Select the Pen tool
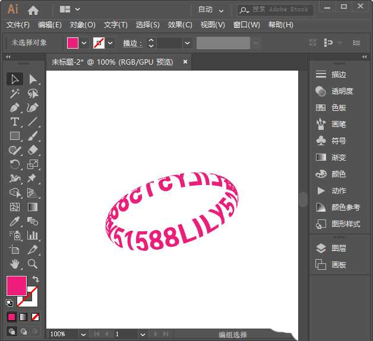This screenshot has height=341, width=373. [x=15, y=108]
